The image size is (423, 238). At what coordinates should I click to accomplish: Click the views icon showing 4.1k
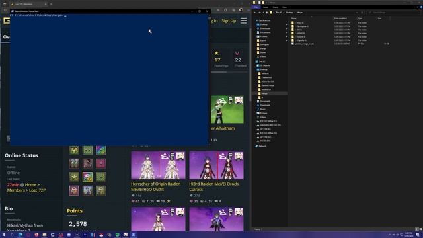pyautogui.click(x=202, y=201)
